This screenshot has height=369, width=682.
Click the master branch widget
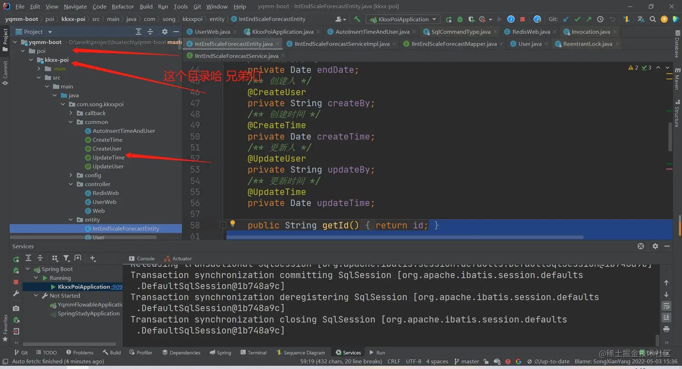[x=466, y=361]
